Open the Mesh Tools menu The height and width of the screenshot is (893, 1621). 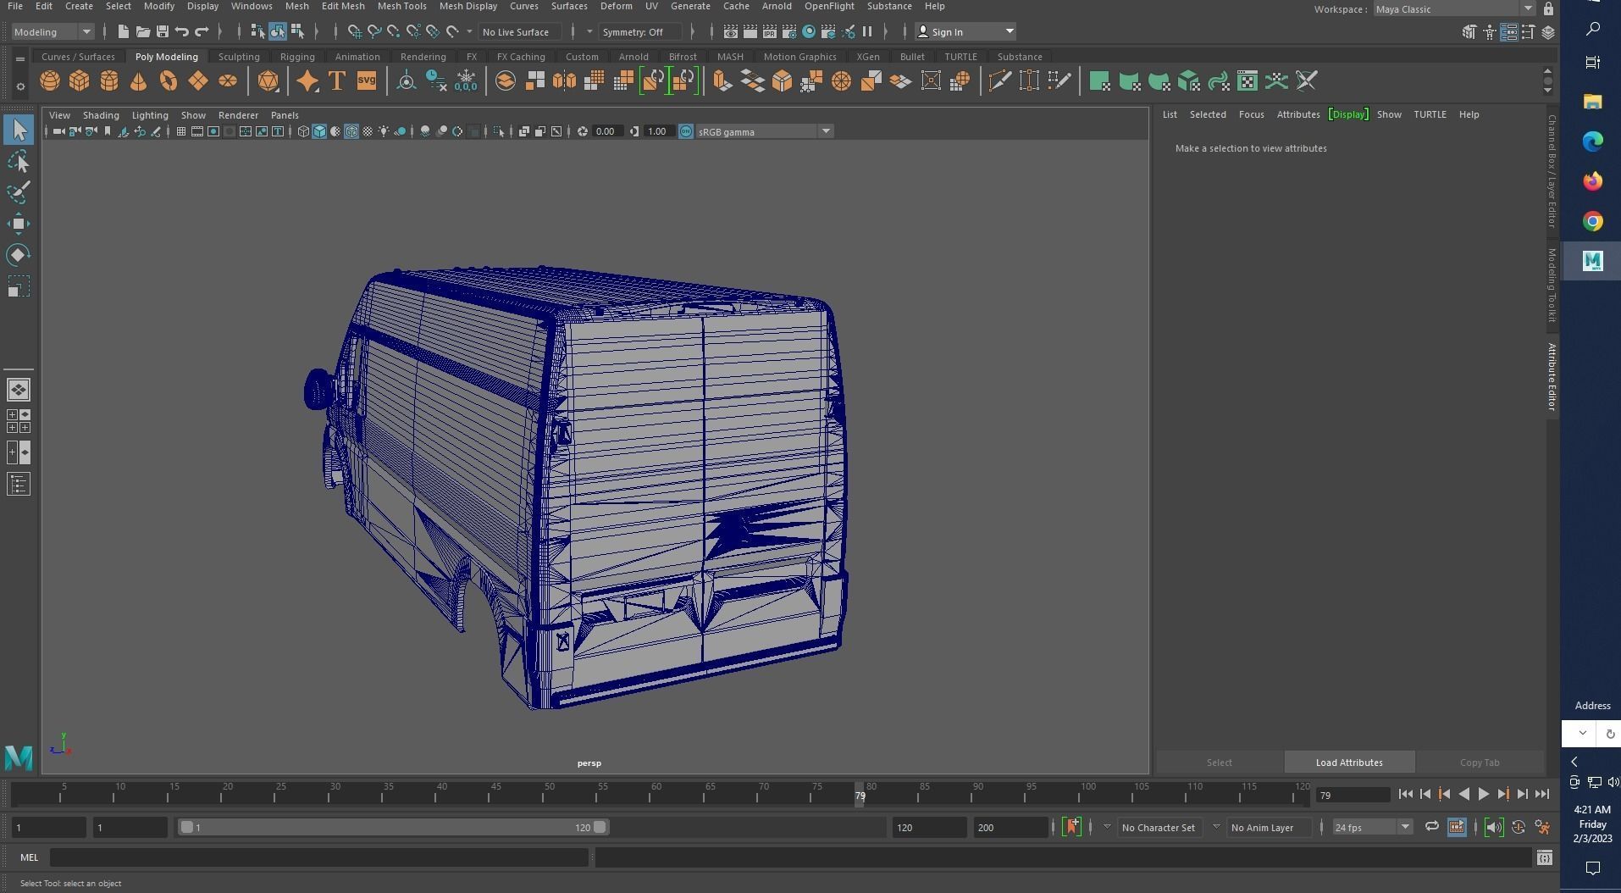point(401,6)
